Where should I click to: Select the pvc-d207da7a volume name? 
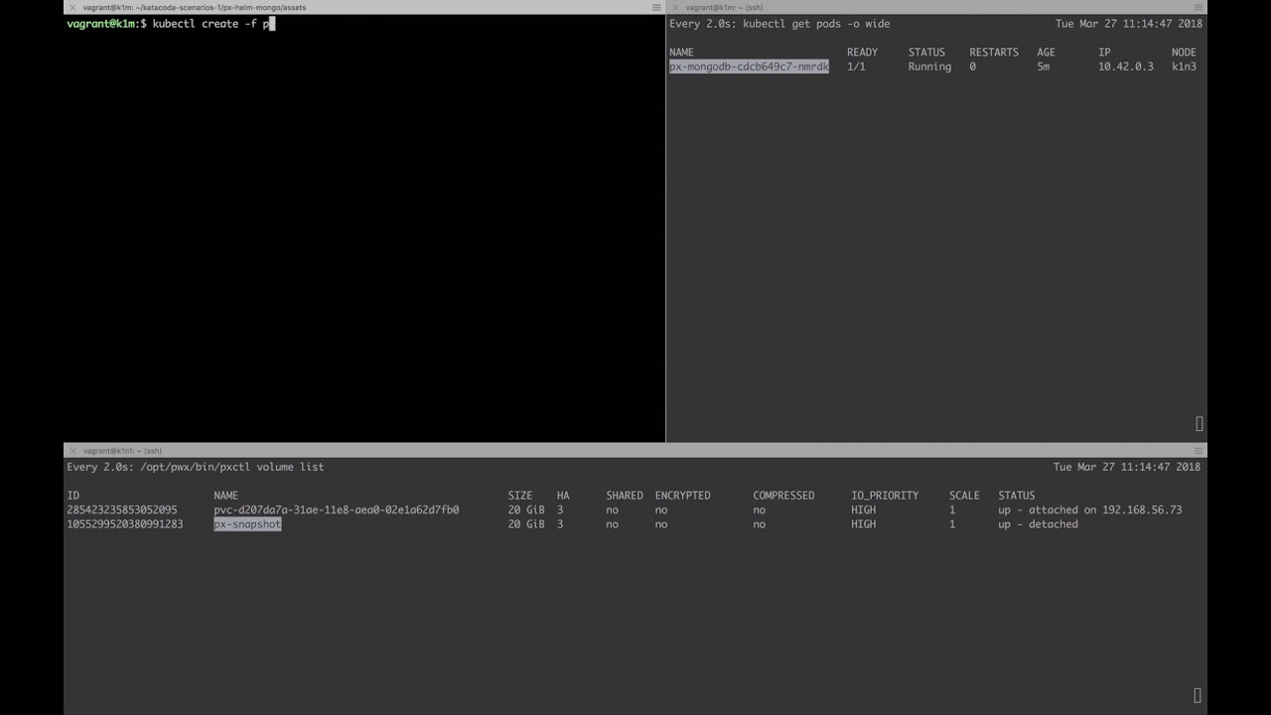point(336,510)
